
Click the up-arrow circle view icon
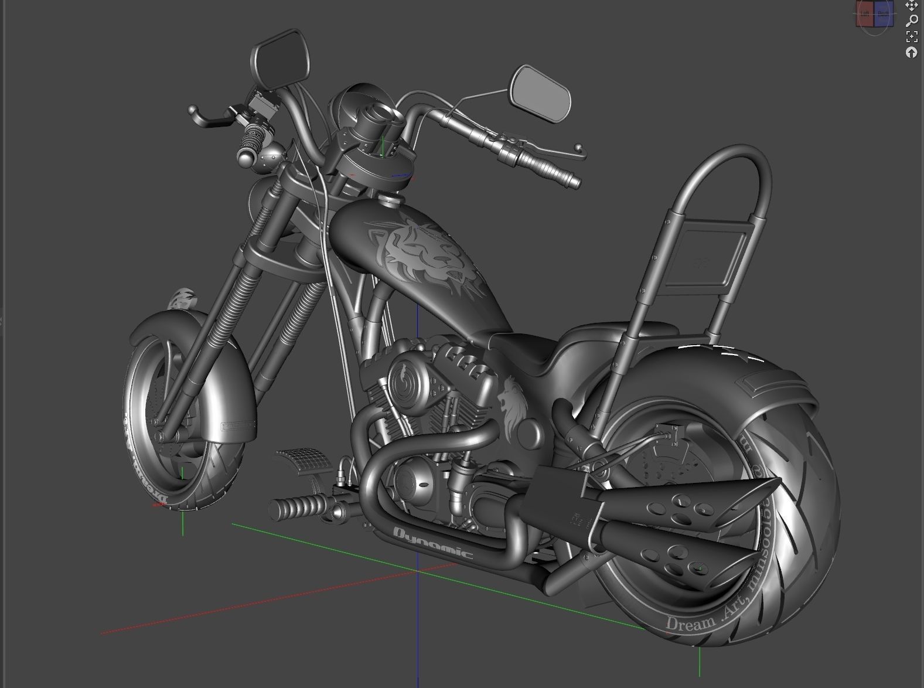(911, 53)
